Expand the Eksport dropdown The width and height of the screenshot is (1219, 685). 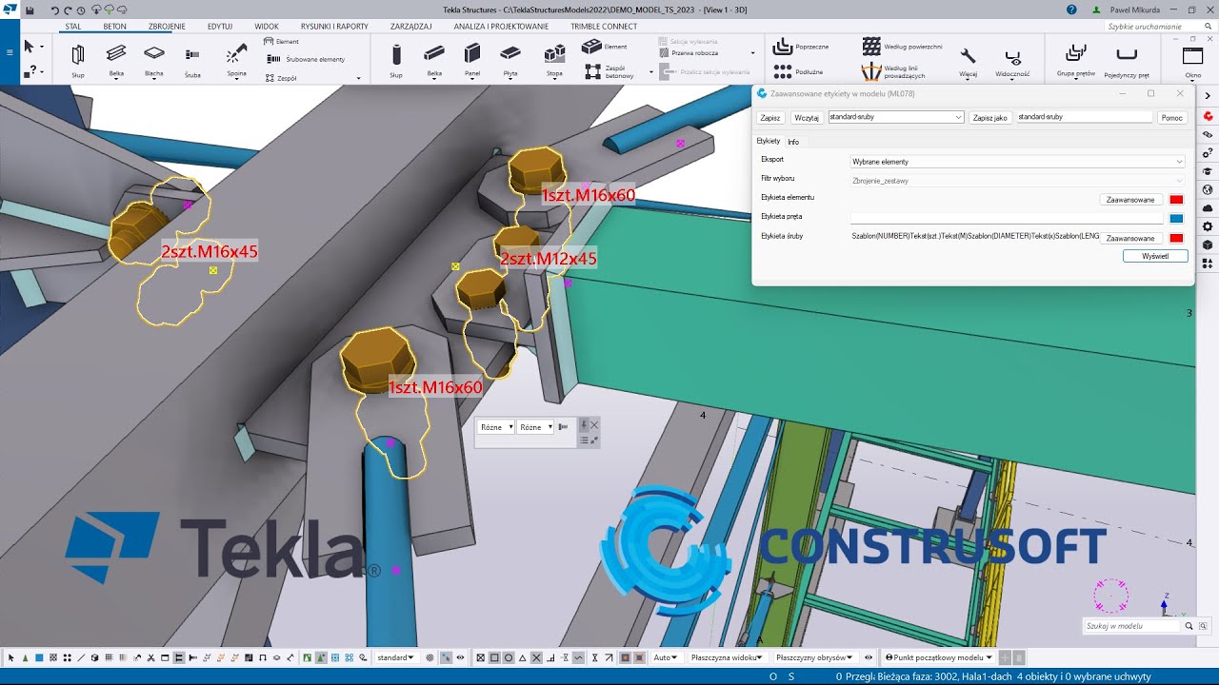coord(1018,162)
